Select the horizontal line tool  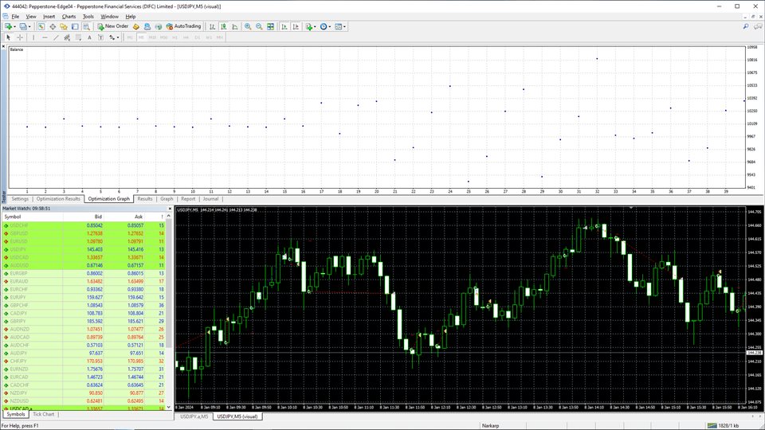(45, 37)
